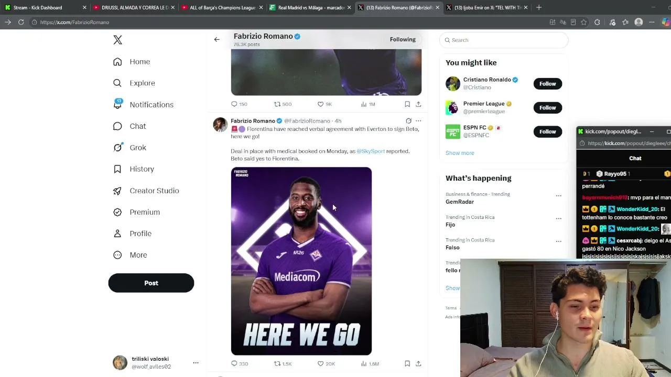The width and height of the screenshot is (671, 377).
Task: Repost the Beto post with 1.5K reposts
Action: pyautogui.click(x=283, y=363)
